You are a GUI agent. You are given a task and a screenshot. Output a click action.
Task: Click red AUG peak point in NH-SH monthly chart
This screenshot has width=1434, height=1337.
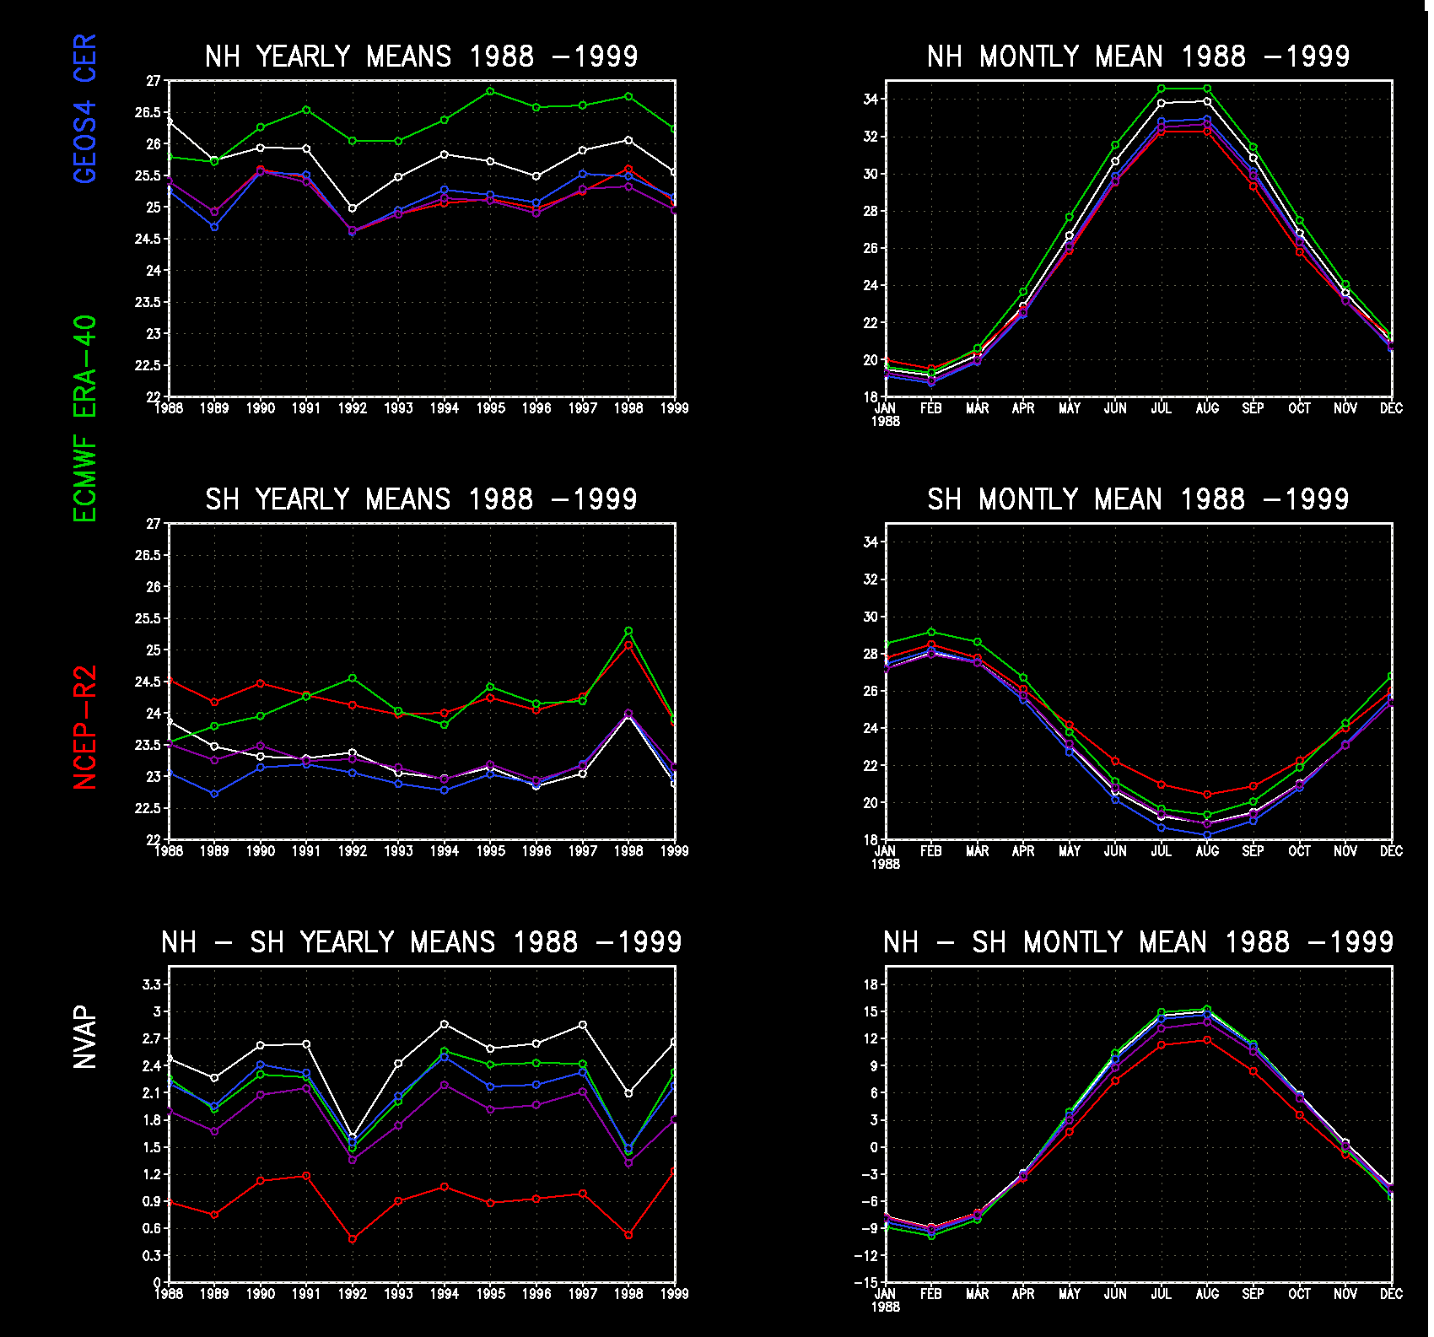[1207, 1040]
